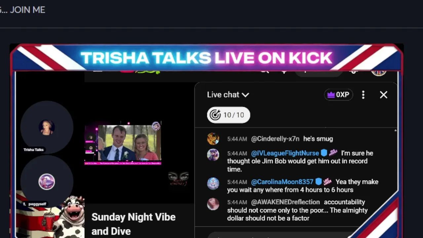This screenshot has height=238, width=423.
Task: Click the @CarolinaMoon8357 username
Action: point(282,182)
